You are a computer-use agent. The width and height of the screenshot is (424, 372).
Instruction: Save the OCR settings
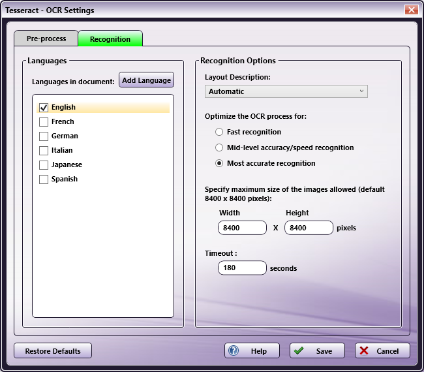[317, 350]
